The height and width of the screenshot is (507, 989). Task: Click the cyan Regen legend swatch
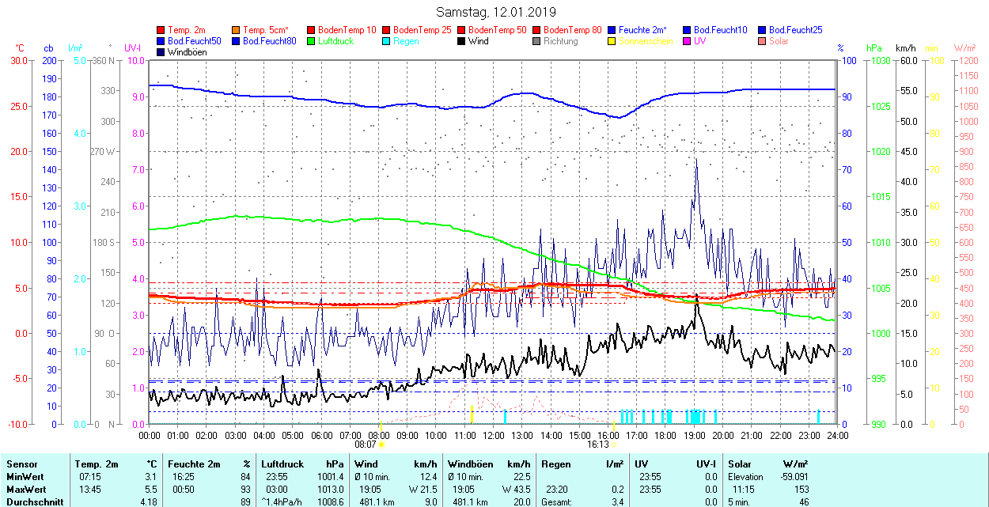pyautogui.click(x=387, y=41)
